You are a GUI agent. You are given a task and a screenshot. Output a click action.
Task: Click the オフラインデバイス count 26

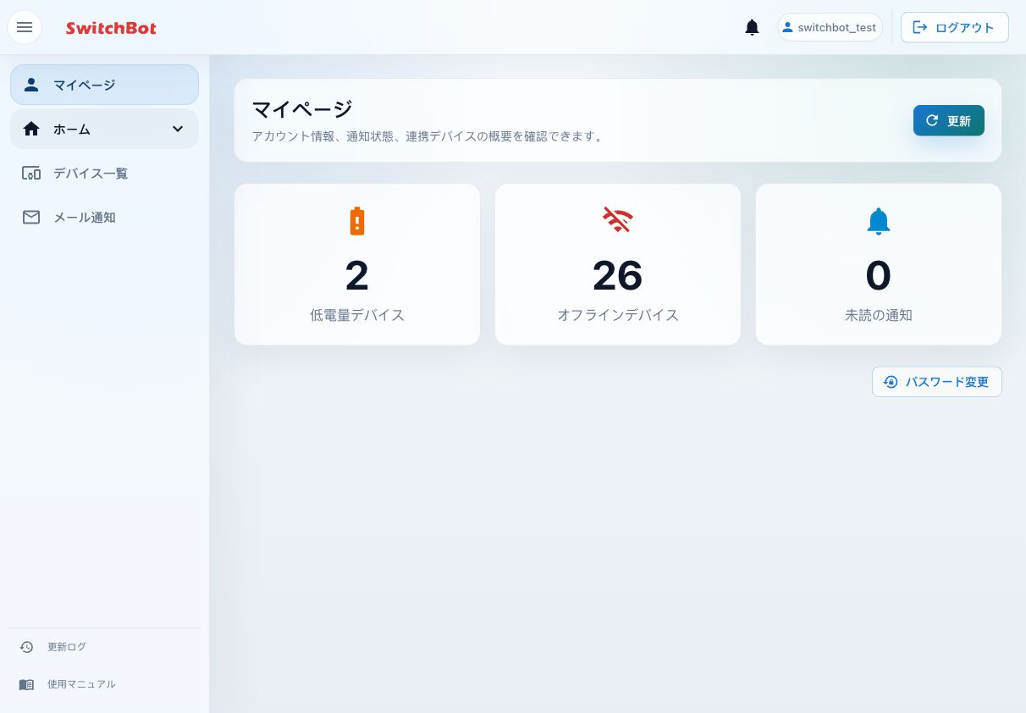coord(618,275)
